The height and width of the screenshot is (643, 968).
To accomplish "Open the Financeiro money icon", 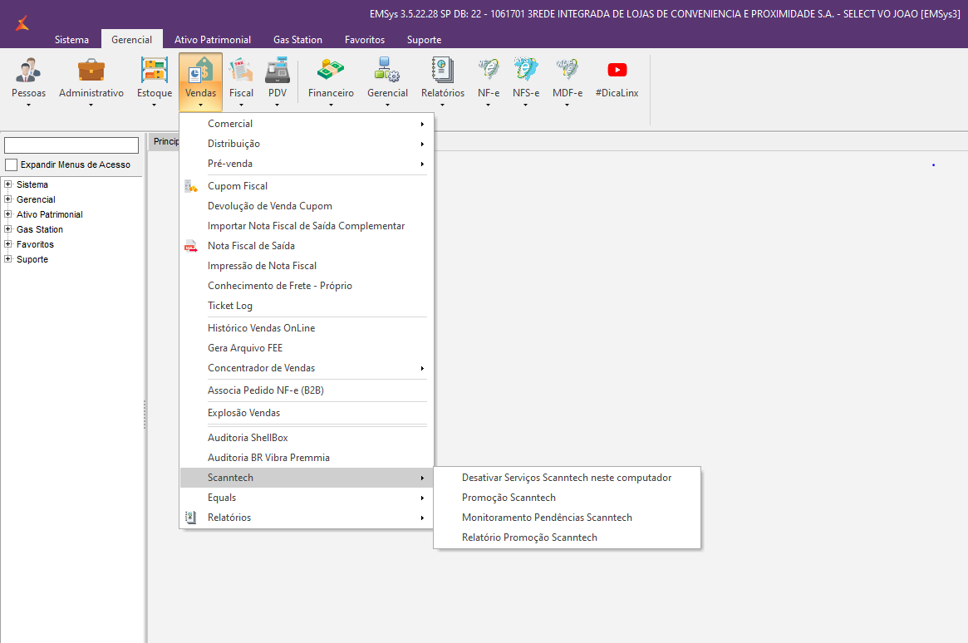I will [331, 71].
